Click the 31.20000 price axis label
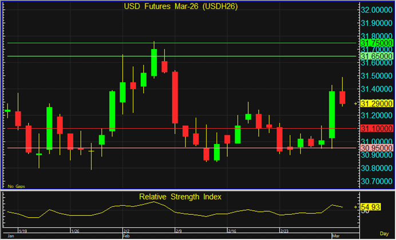Screen dimensions: 396x240 click(377, 115)
